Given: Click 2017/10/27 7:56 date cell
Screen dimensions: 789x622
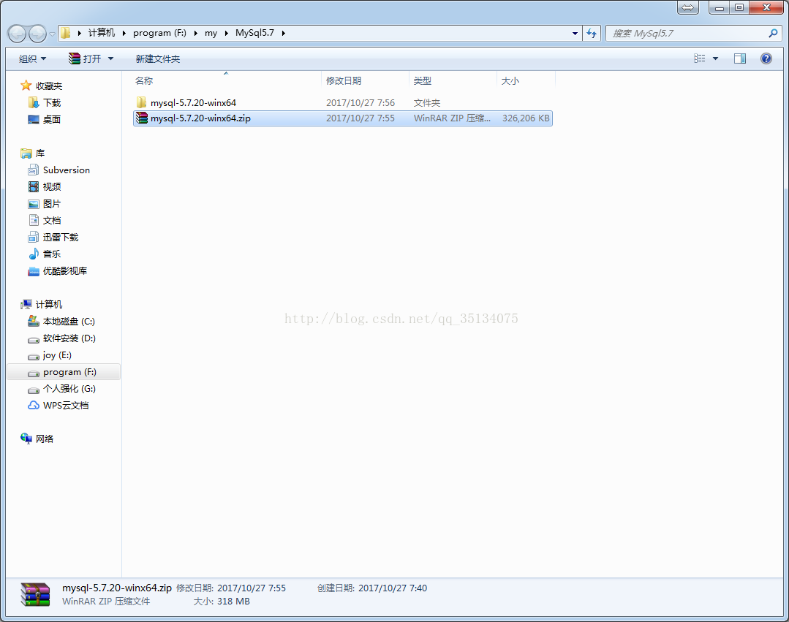Looking at the screenshot, I should pyautogui.click(x=360, y=102).
